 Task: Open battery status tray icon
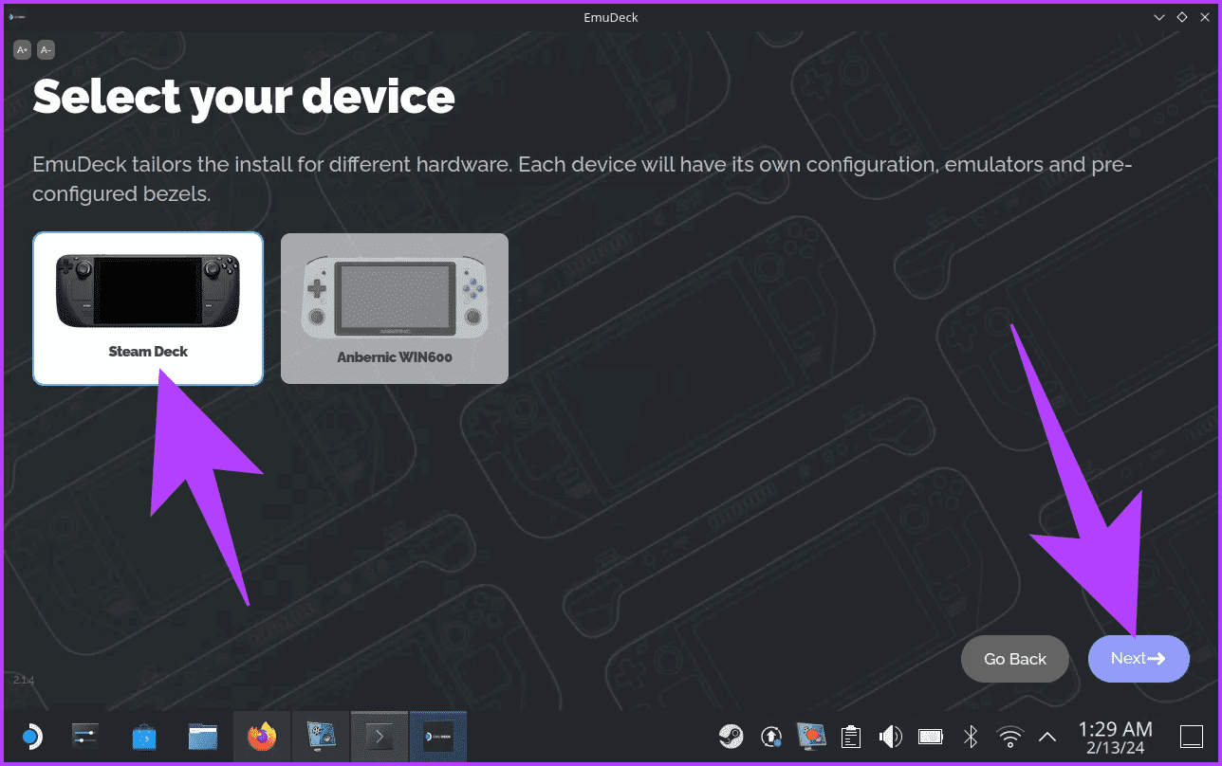pos(930,737)
